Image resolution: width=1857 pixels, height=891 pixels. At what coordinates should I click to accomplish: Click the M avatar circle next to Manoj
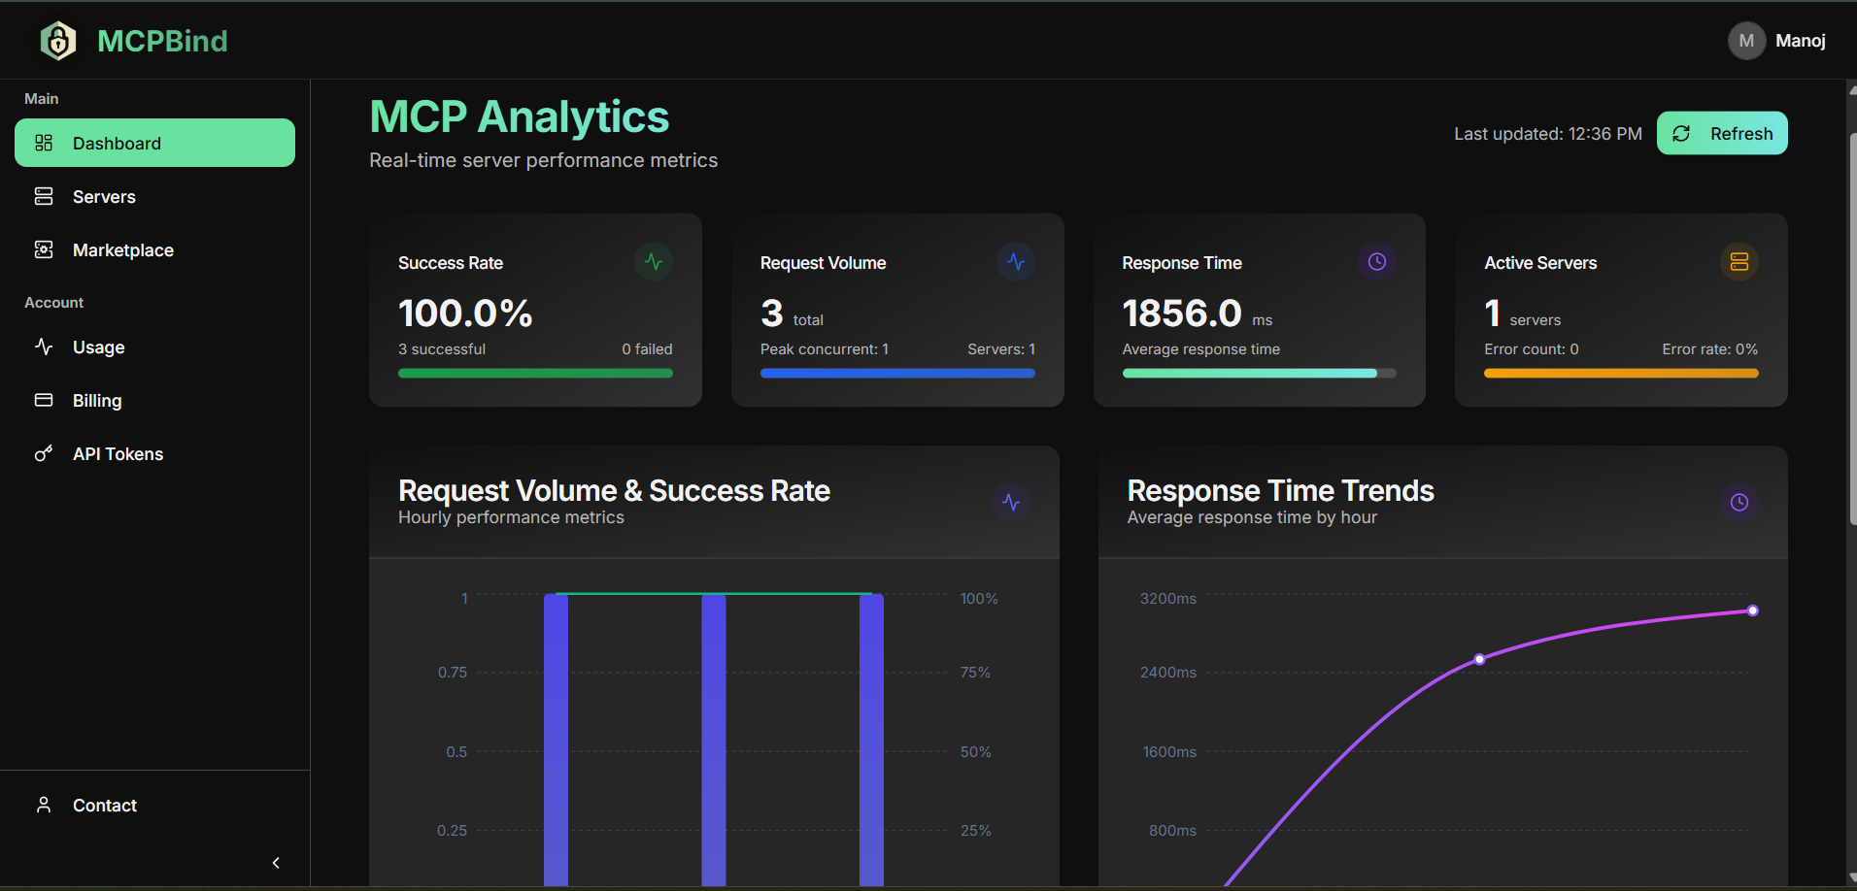pos(1746,41)
